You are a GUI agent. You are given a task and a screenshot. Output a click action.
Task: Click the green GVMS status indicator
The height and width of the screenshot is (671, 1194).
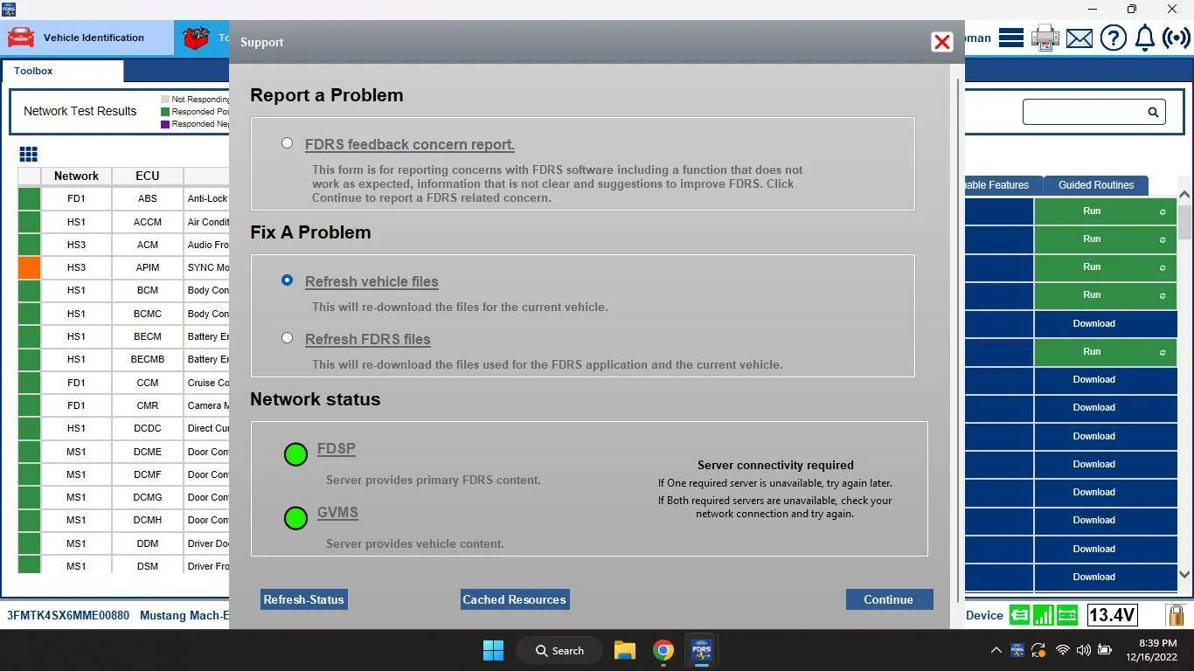pos(295,517)
